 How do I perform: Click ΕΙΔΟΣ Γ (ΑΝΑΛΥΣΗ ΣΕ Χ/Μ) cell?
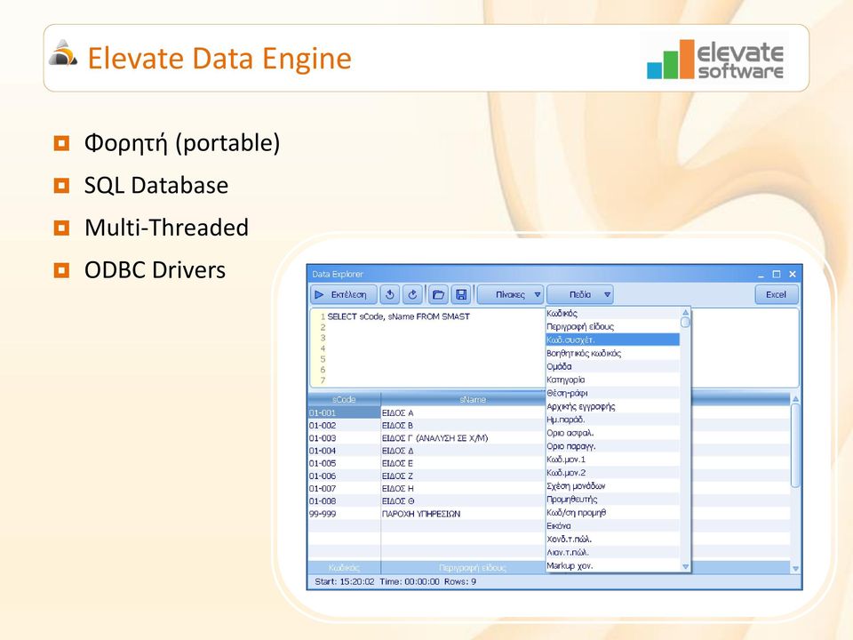463,437
